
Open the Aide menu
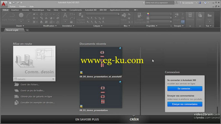[31, 6]
